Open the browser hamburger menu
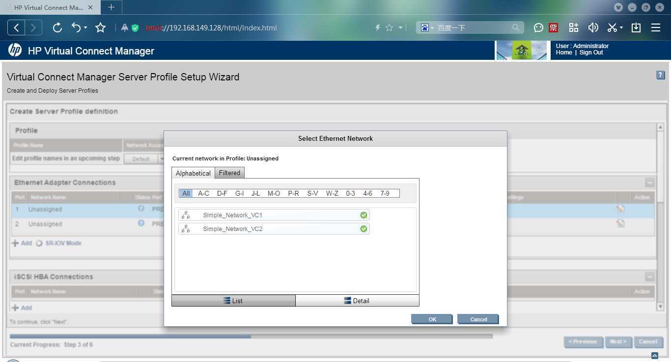The width and height of the screenshot is (671, 362). [x=656, y=28]
